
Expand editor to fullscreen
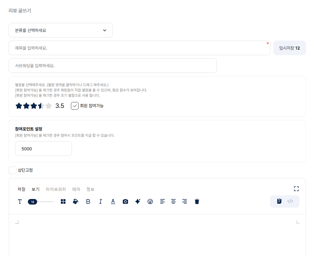tap(296, 189)
